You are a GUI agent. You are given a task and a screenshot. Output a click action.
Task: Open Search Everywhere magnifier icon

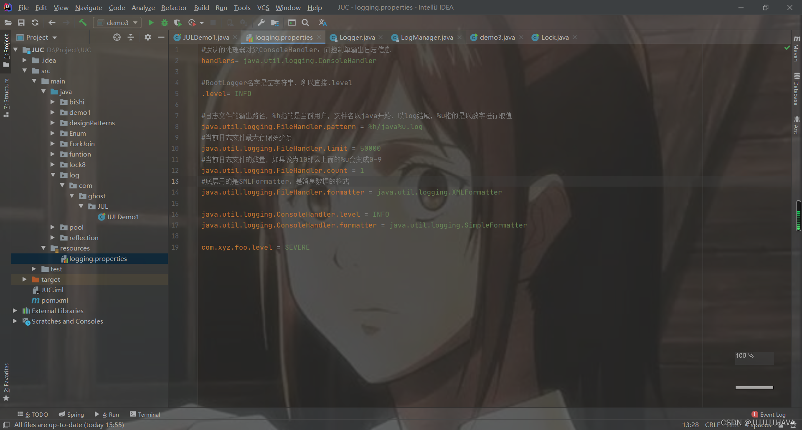pos(305,23)
